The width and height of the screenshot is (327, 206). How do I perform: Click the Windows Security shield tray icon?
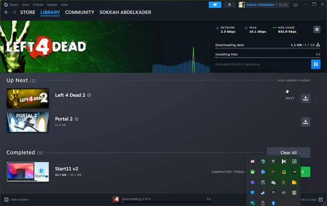click(x=252, y=203)
